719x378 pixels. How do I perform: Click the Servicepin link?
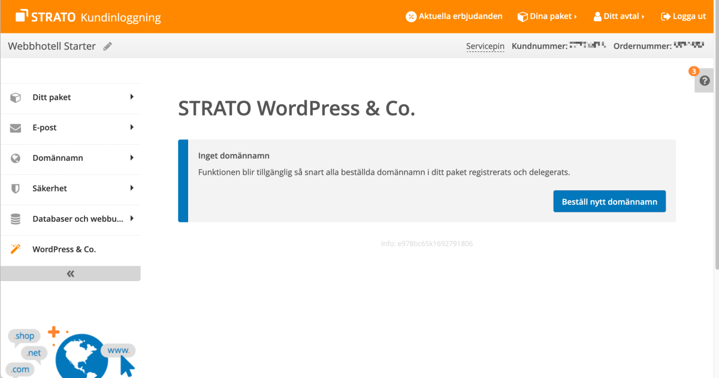click(485, 46)
